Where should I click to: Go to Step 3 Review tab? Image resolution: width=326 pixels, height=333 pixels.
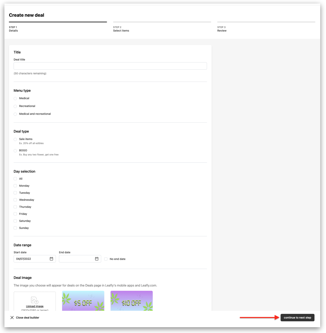(x=266, y=27)
